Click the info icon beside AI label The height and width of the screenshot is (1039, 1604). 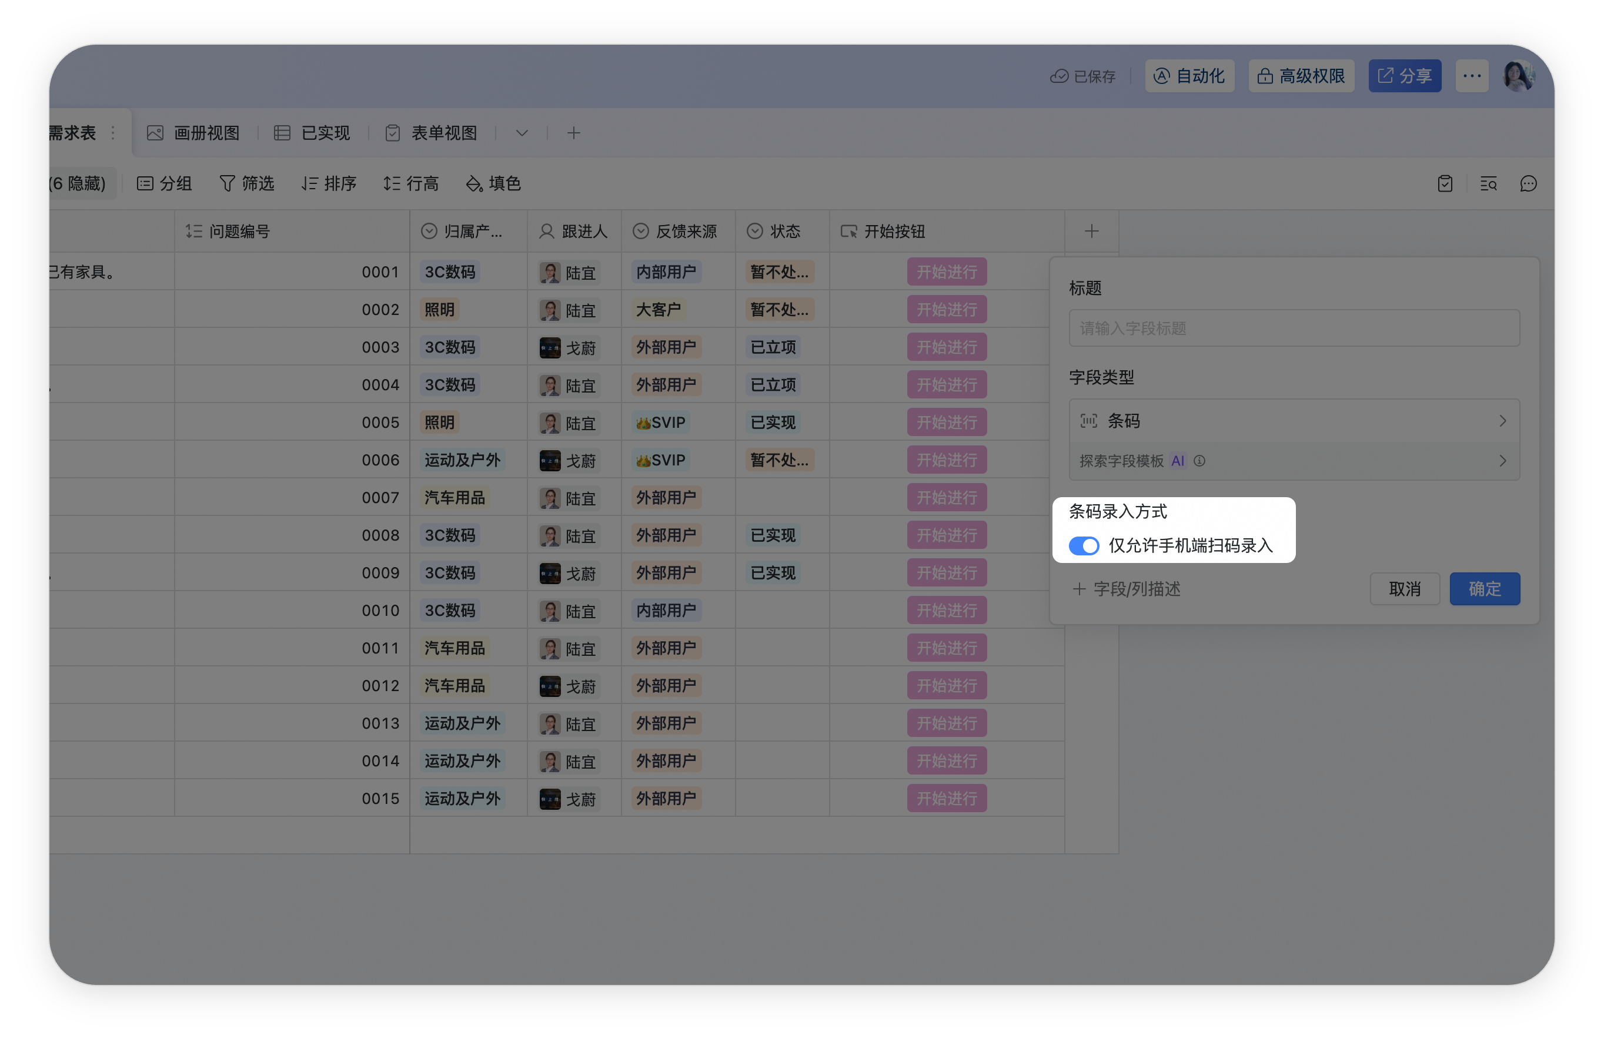coord(1199,461)
